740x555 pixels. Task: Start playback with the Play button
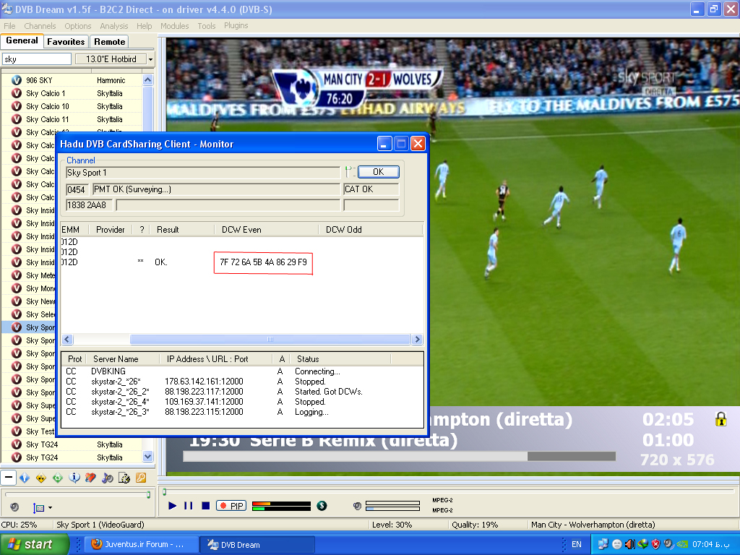[x=172, y=506]
